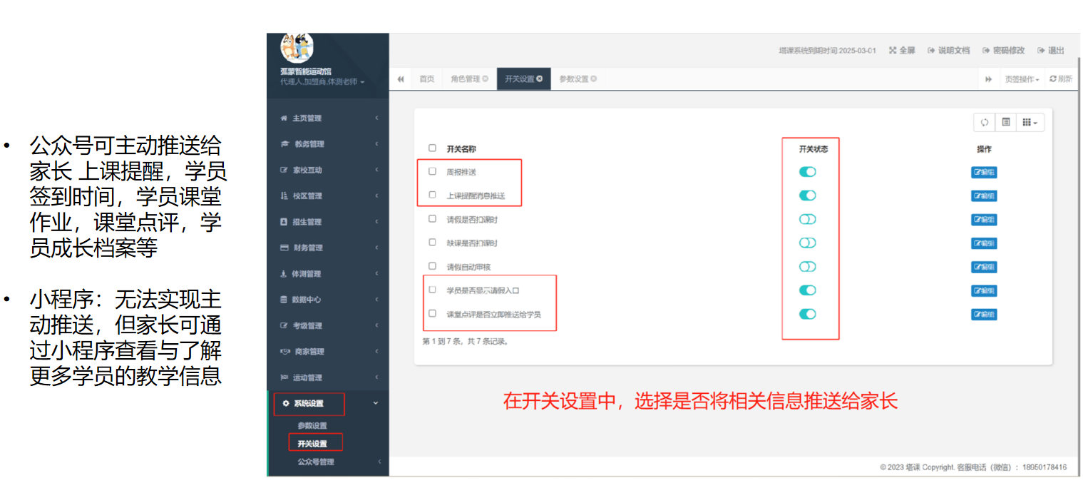This screenshot has height=498, width=1083.
Task: Click the user avatar image in sidebar
Action: (x=297, y=47)
